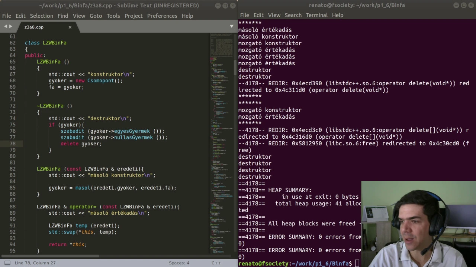Click line number 78 in gutter
This screenshot has width=476, height=267.
(13, 144)
